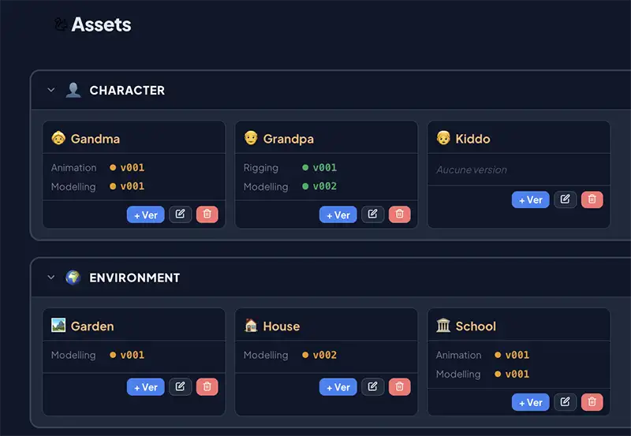The width and height of the screenshot is (631, 436).
Task: Remove the House asset with trash icon
Action: [x=399, y=386]
